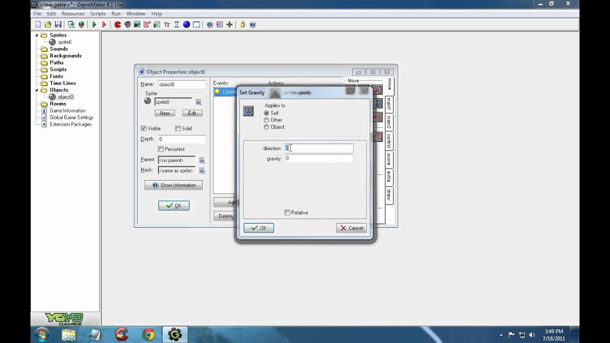Open global game settings toolbar icon
Screen dimensions: 610x343
tap(219, 24)
